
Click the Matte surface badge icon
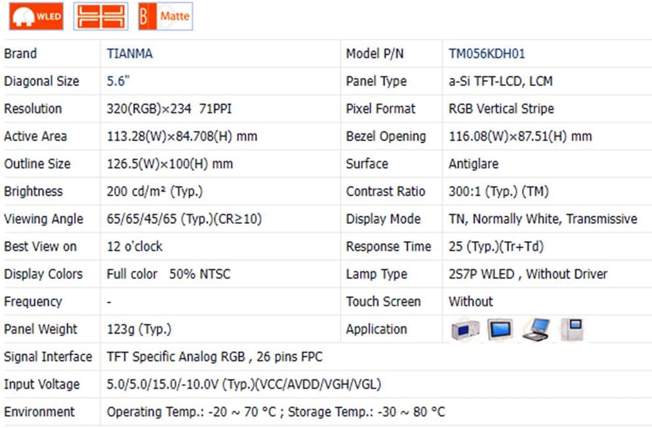[x=165, y=16]
